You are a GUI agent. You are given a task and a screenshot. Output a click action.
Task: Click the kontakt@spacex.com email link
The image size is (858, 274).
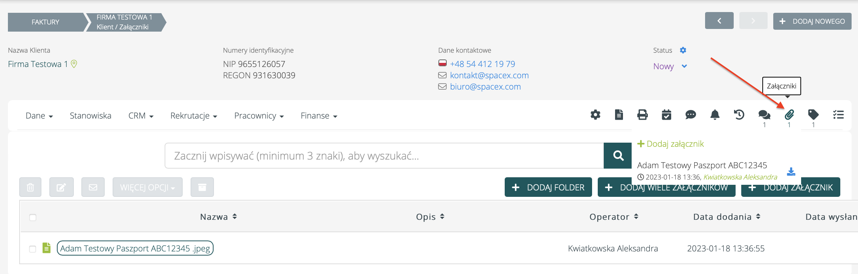tap(489, 75)
